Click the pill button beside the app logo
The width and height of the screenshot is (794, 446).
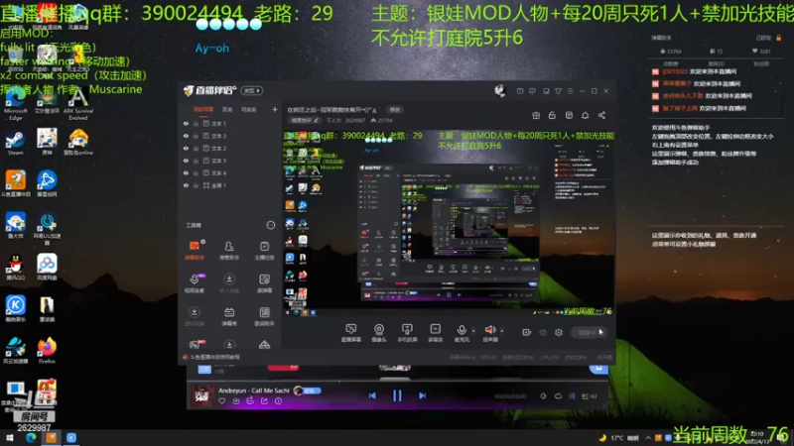click(x=252, y=90)
